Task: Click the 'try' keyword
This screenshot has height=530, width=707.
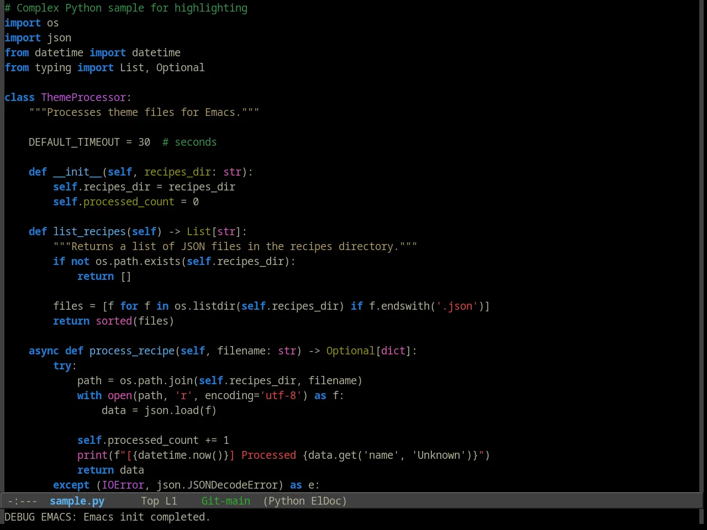Action: [62, 366]
